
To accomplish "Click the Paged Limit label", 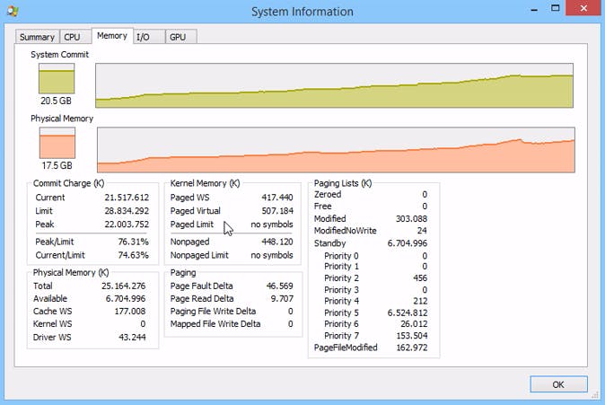I will point(192,225).
